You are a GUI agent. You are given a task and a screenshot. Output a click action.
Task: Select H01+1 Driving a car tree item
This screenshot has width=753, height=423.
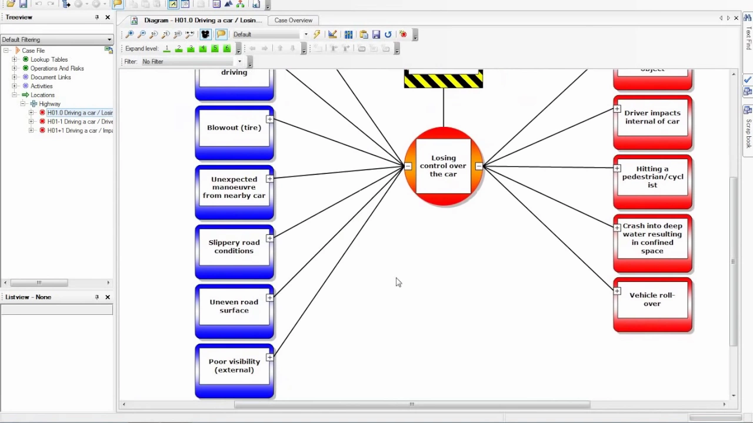click(x=80, y=130)
